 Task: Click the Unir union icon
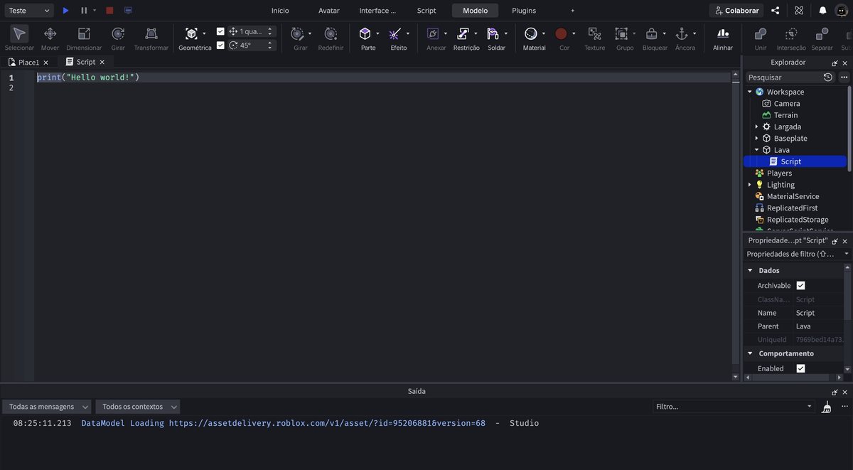tap(761, 33)
